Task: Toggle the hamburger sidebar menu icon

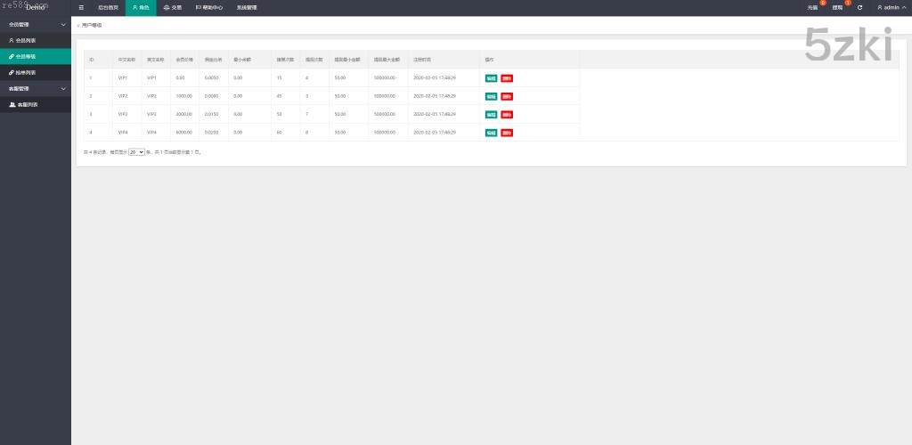Action: point(82,7)
